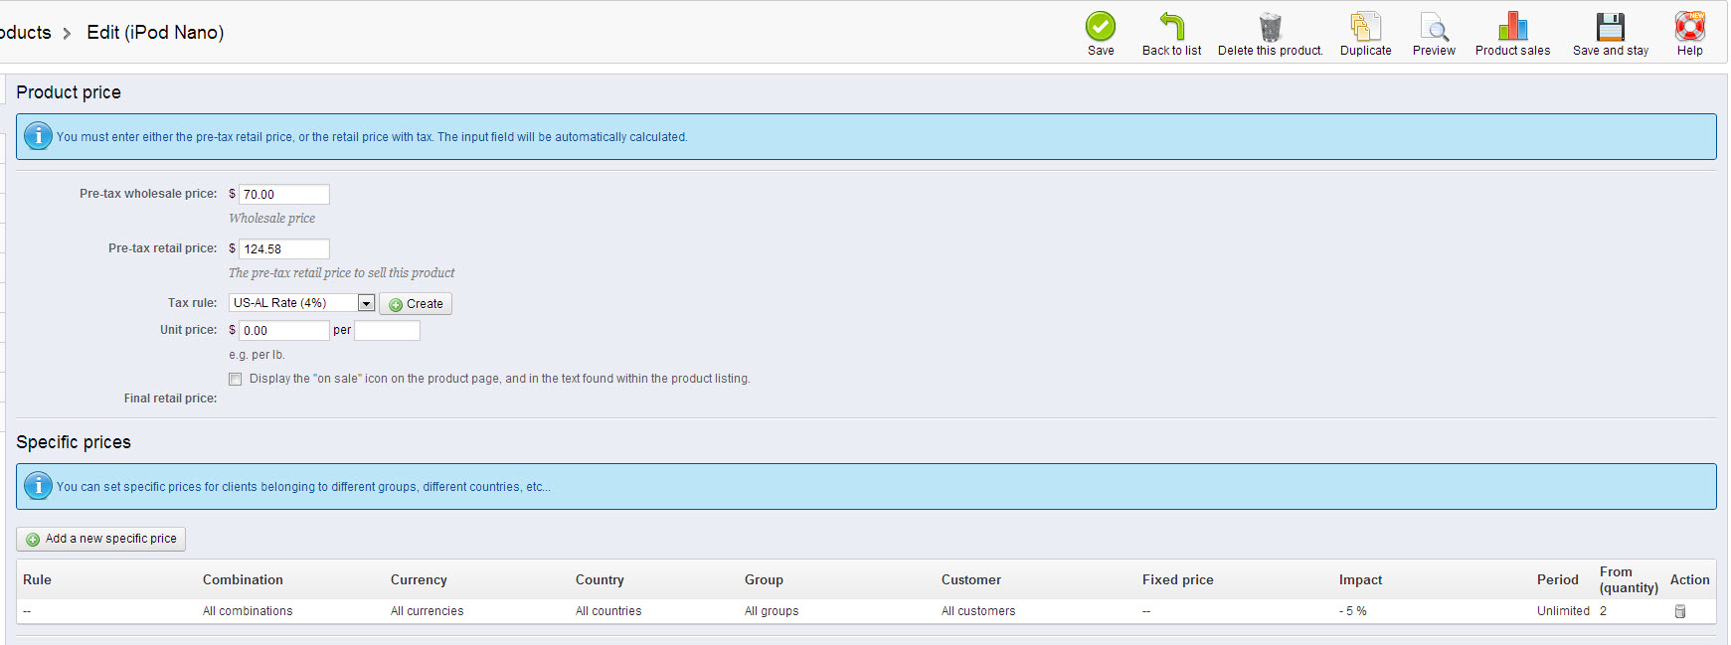Click the "Product price" section heading
This screenshot has height=645, width=1731.
point(69,92)
